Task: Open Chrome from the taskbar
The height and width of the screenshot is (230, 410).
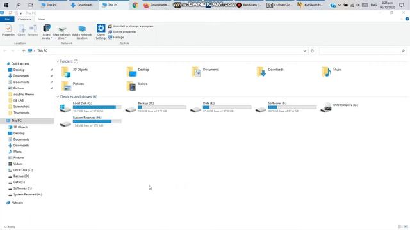Action: [x=135, y=5]
